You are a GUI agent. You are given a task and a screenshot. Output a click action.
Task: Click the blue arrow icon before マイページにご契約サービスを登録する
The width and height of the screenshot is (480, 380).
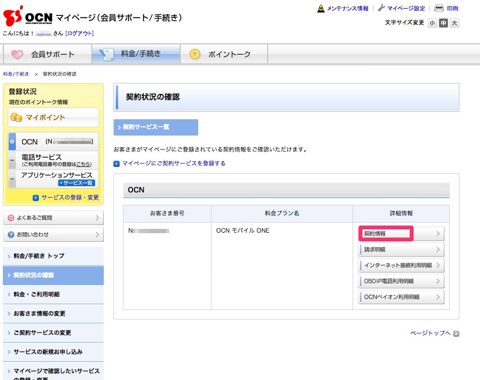click(116, 164)
